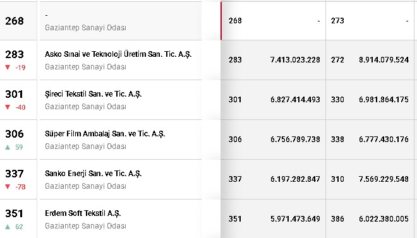Click the value 5.971.473.649 cell
The height and width of the screenshot is (238, 417).
295,219
